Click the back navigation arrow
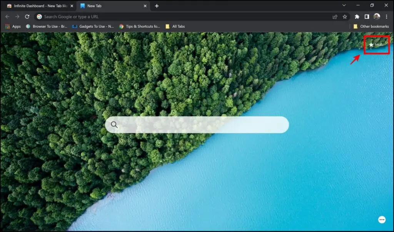The width and height of the screenshot is (394, 232). click(7, 17)
